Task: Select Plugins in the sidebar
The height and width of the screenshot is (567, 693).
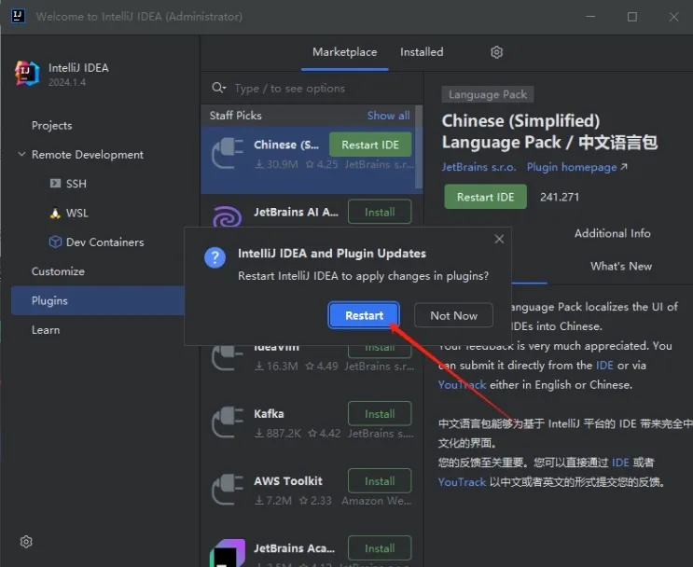Action: point(98,300)
